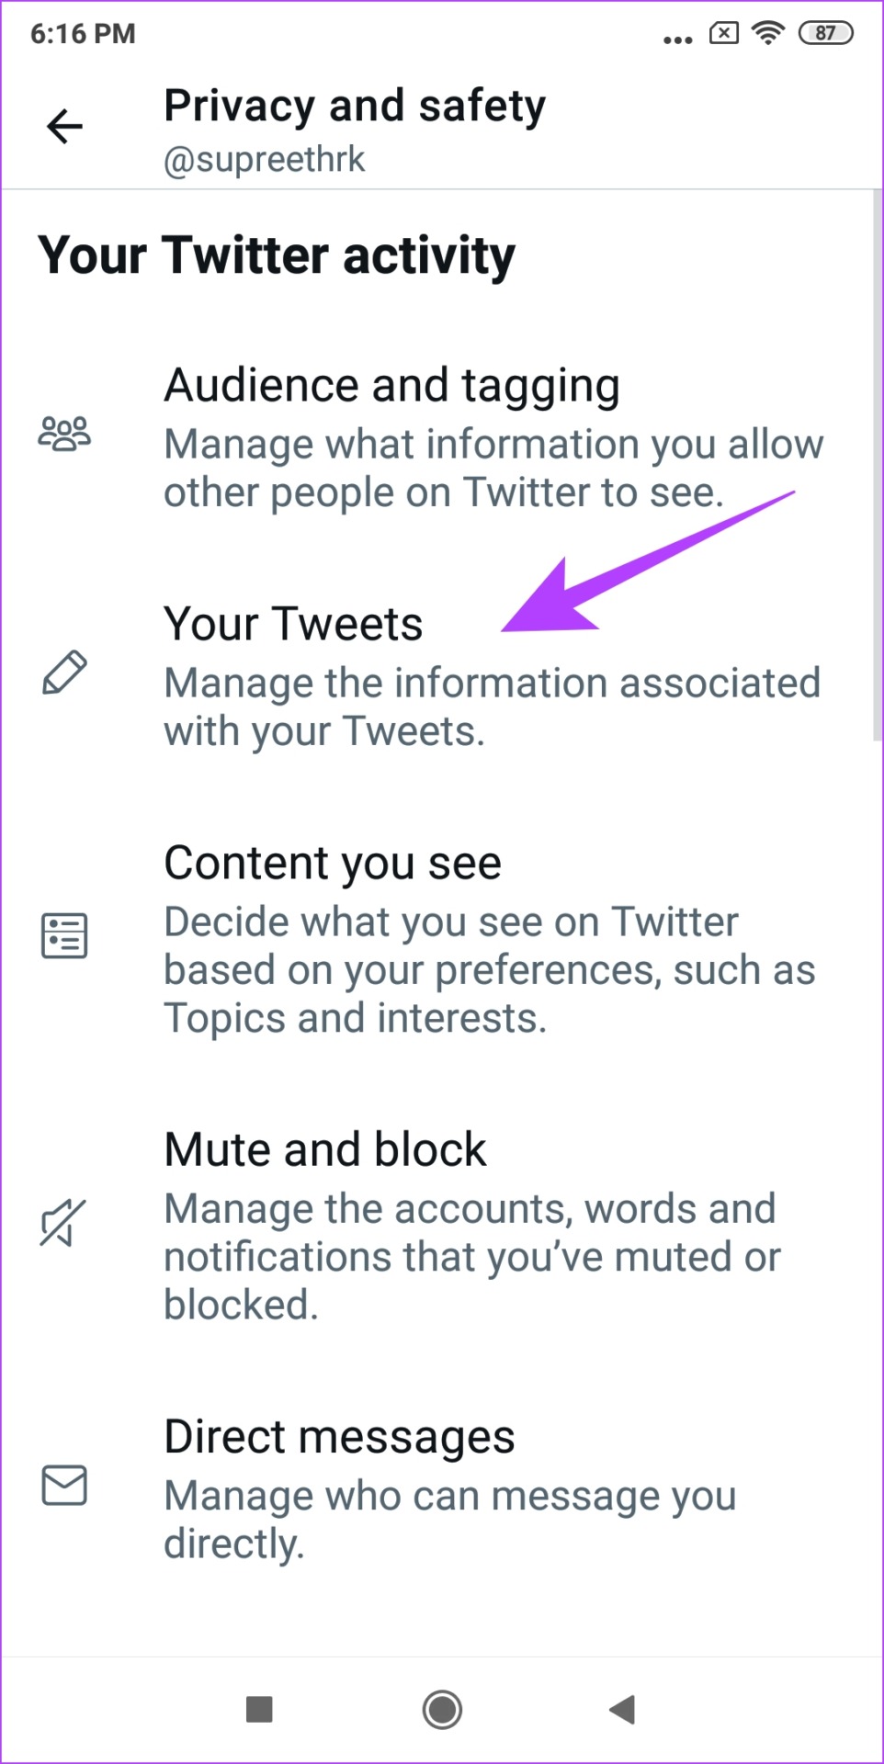
Task: Tap the back arrow icon
Action: pos(64,126)
